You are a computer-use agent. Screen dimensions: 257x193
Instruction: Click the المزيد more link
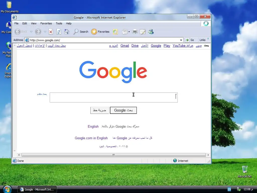point(114,46)
